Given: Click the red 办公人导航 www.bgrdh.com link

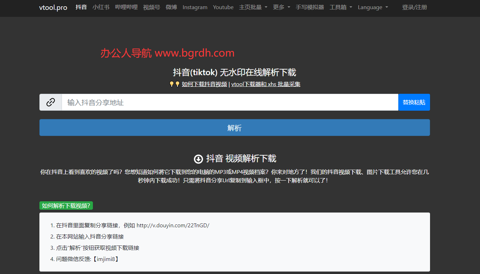Looking at the screenshot, I should [167, 53].
